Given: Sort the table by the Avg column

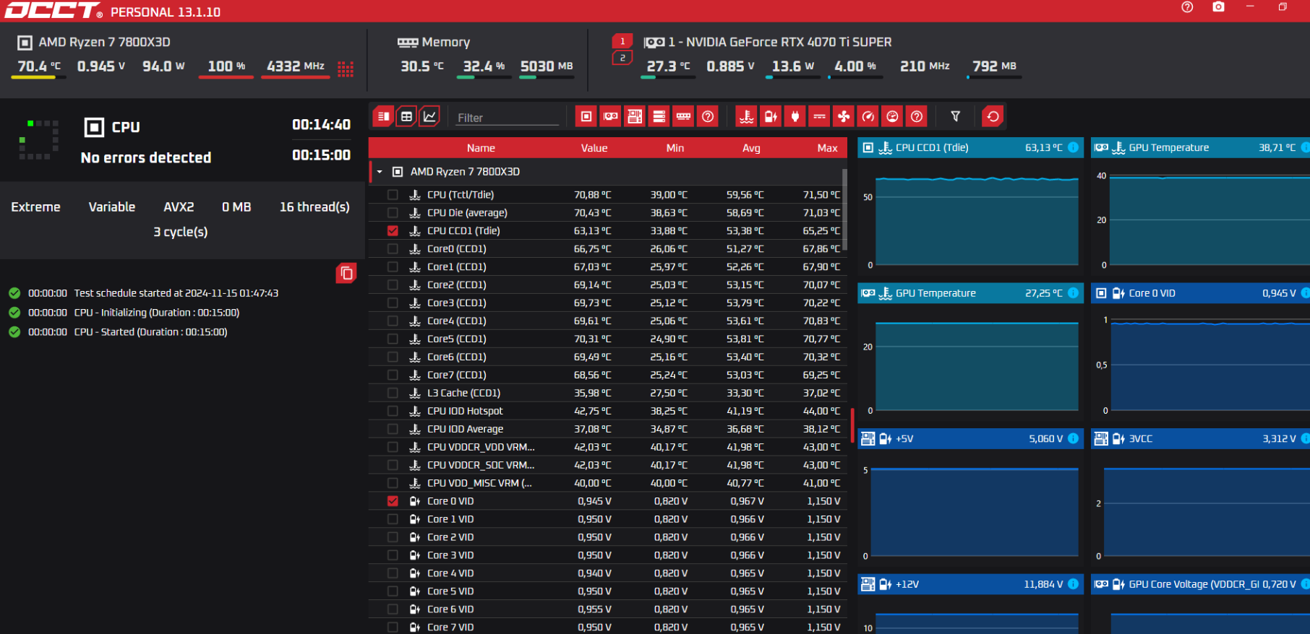Looking at the screenshot, I should [x=751, y=148].
